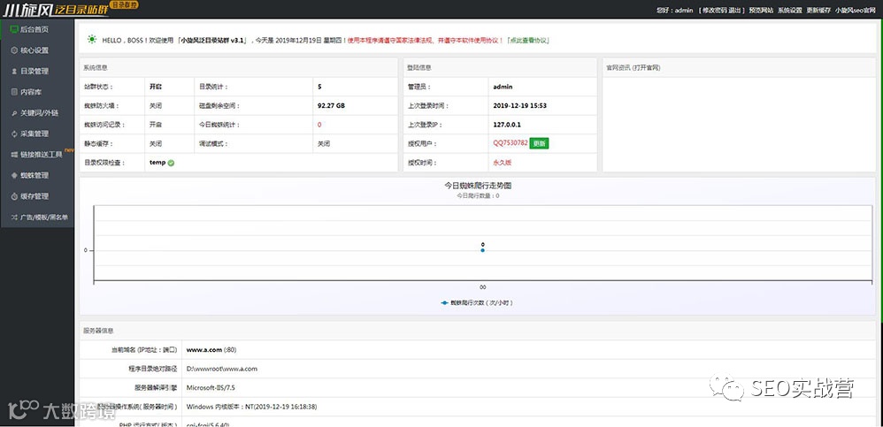Open 采集管理 from the sidebar
This screenshot has height=427, width=883.
(x=36, y=133)
